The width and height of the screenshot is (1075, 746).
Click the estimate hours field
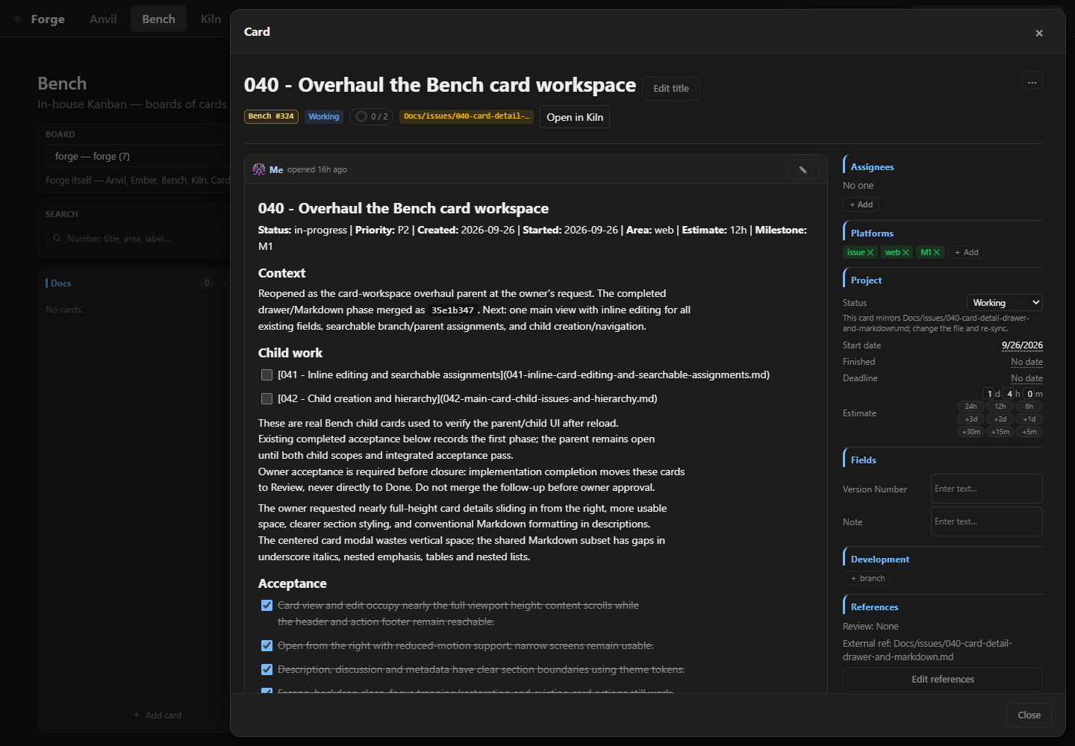tap(1009, 393)
